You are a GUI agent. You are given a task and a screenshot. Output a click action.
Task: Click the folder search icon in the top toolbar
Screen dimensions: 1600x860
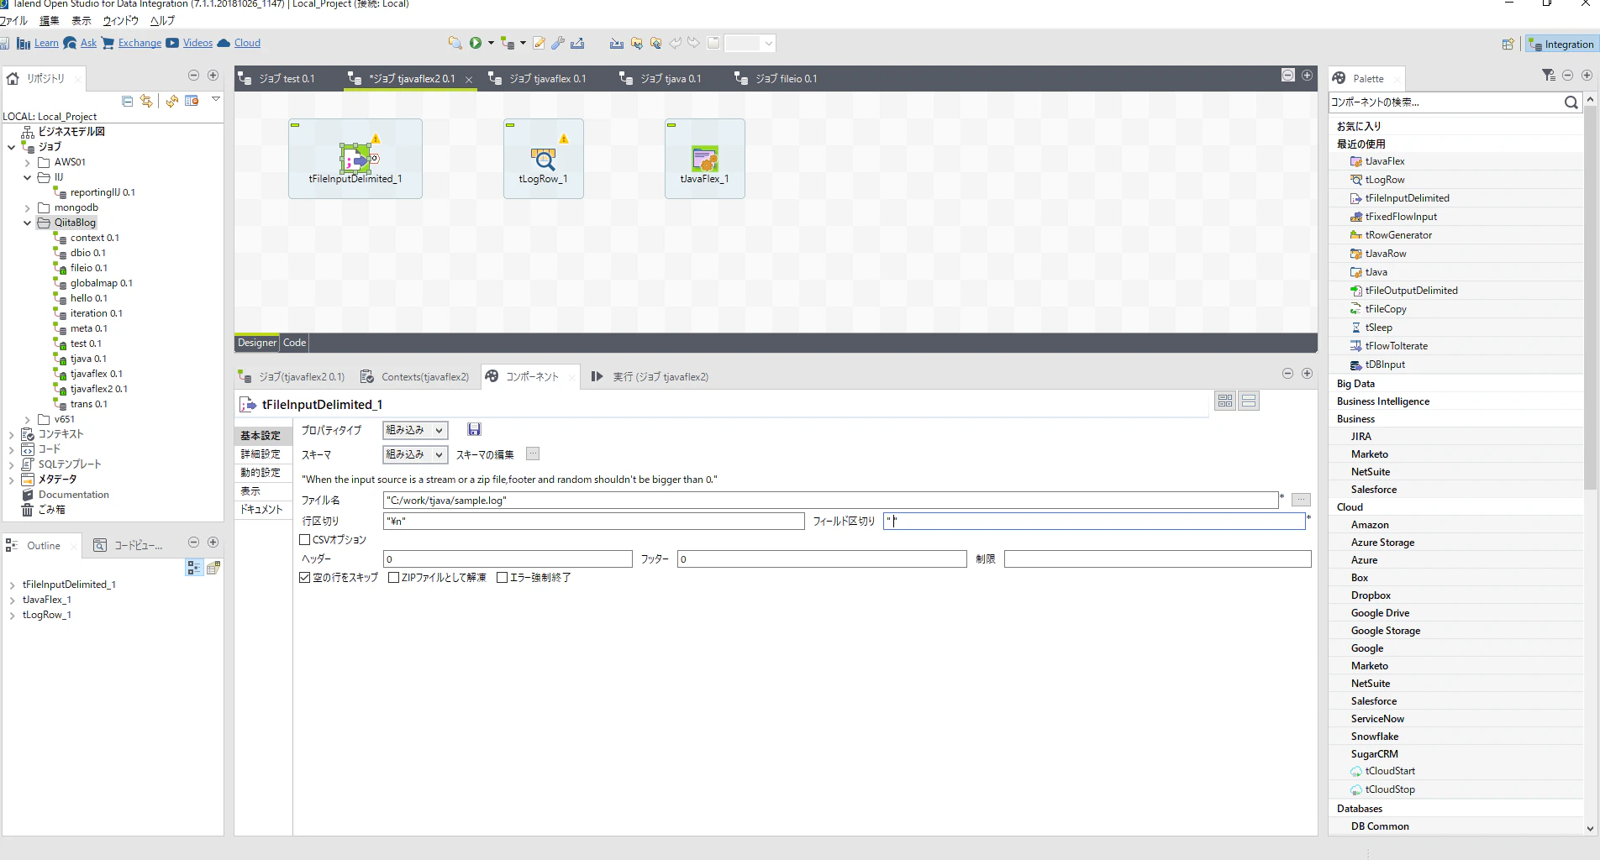click(455, 43)
